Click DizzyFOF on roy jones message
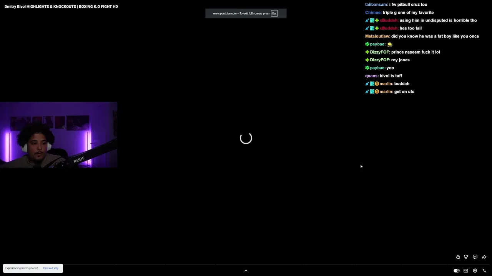Viewport: 492px width, 276px height. [x=380, y=60]
